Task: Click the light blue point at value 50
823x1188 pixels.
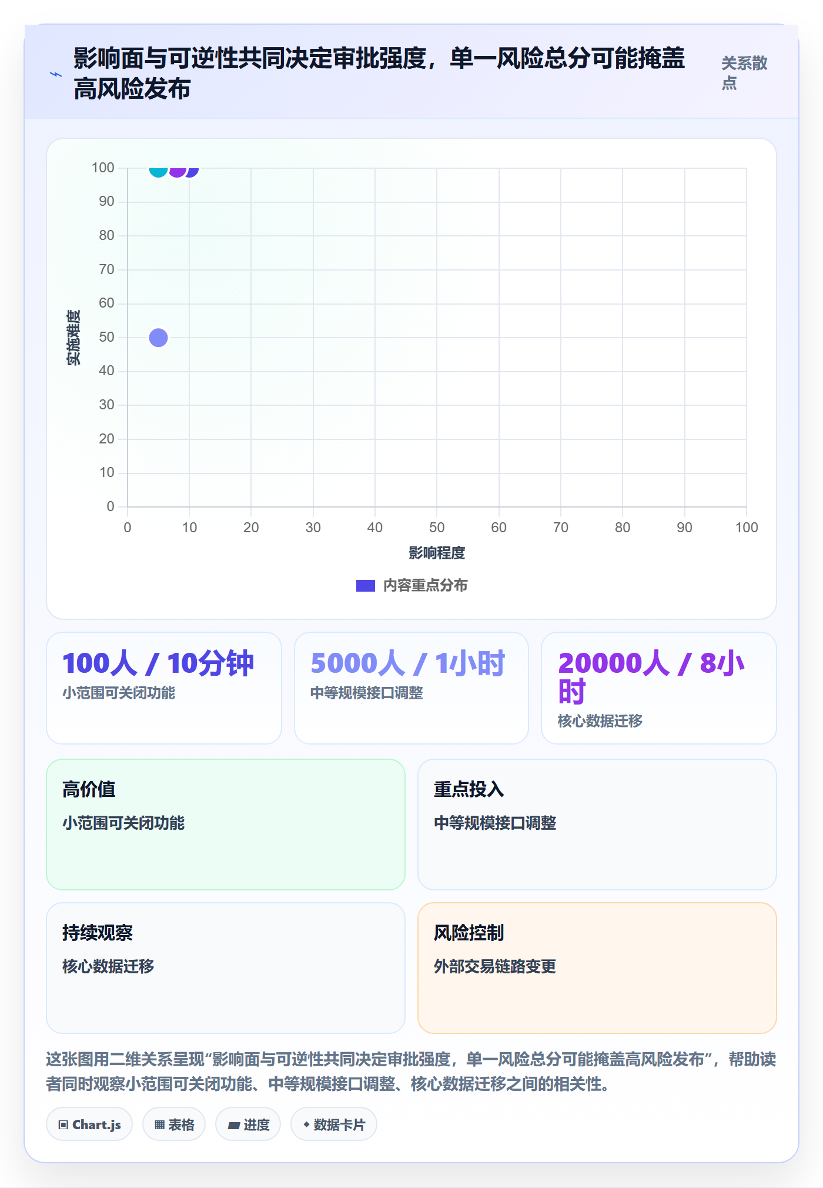Action: click(x=158, y=338)
